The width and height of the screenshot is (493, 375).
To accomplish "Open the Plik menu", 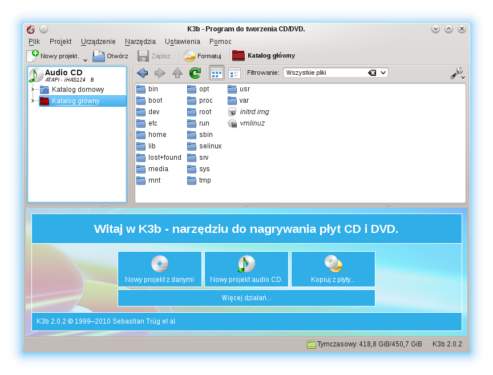I will [x=34, y=42].
